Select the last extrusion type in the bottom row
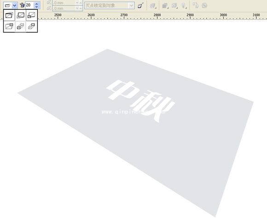The image size is (267, 224). tap(31, 26)
